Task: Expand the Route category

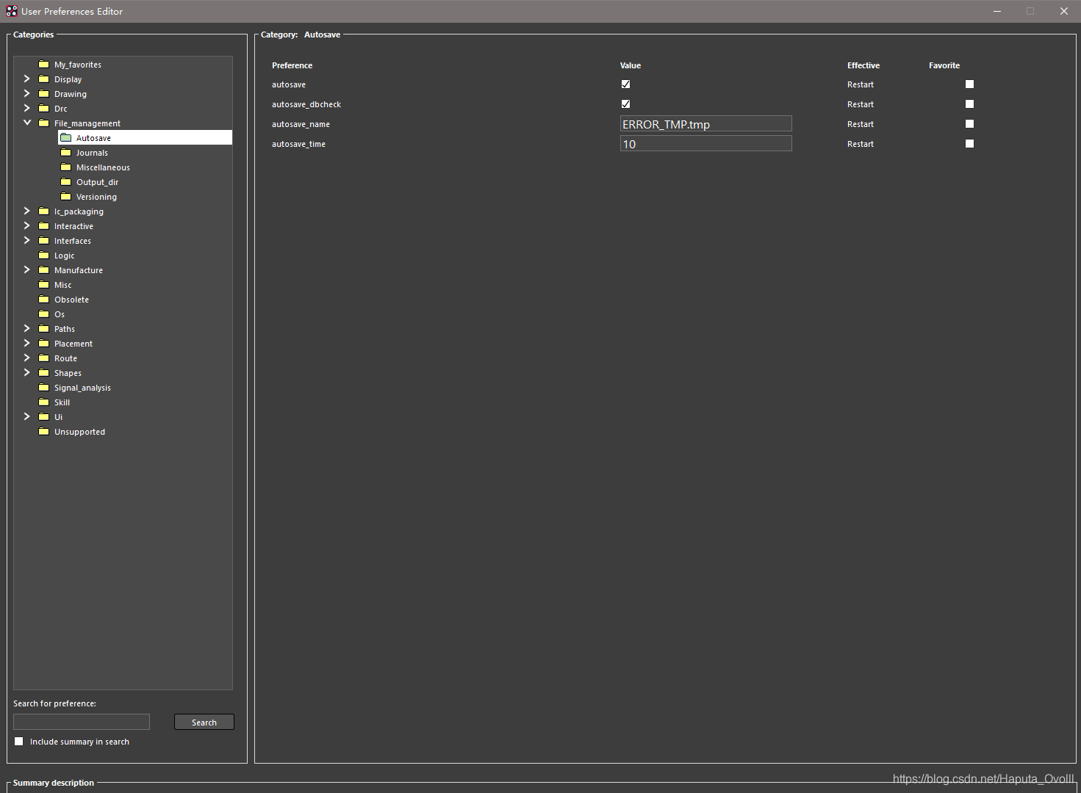Action: [x=27, y=358]
